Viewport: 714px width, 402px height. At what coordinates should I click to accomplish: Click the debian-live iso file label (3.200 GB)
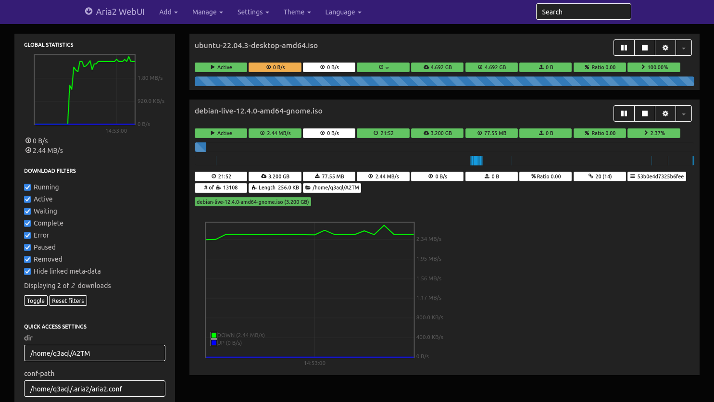pyautogui.click(x=253, y=202)
